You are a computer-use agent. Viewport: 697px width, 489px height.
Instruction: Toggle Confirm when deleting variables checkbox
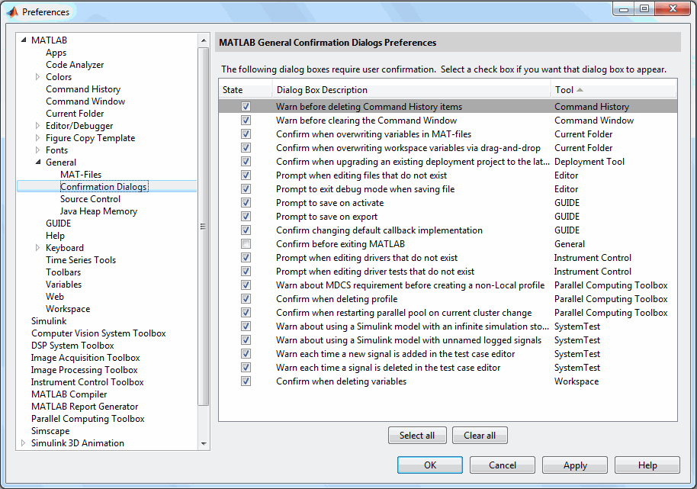[x=246, y=381]
